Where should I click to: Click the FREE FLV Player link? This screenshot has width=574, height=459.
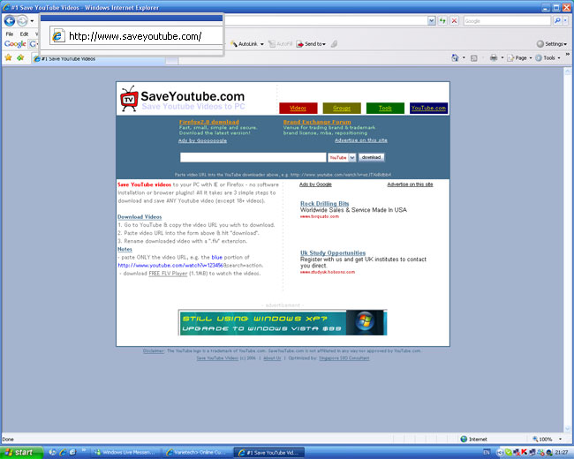[x=168, y=274]
